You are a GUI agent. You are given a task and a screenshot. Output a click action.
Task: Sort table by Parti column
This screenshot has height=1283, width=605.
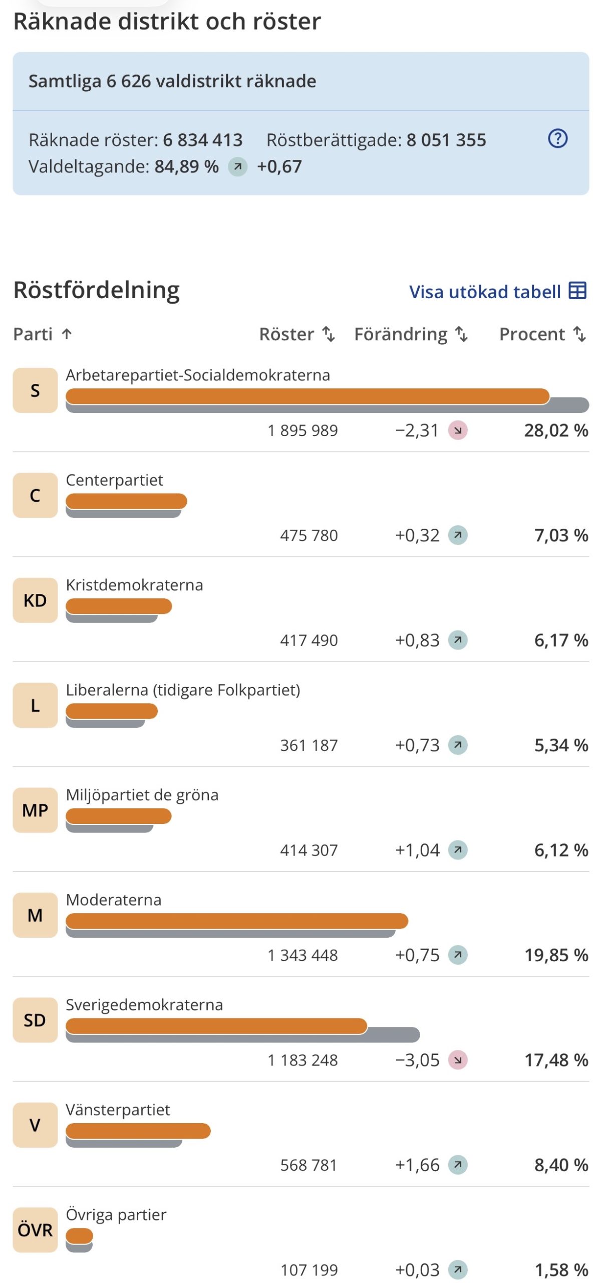pyautogui.click(x=43, y=334)
